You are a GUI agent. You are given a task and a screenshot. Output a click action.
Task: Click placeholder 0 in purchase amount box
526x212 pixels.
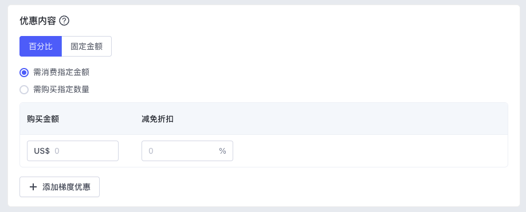tap(57, 151)
